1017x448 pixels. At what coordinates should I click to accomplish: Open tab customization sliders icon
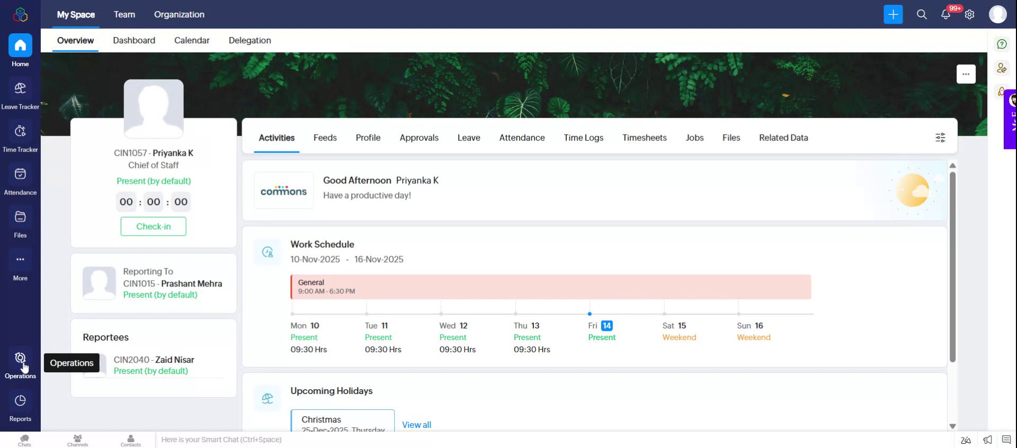pyautogui.click(x=940, y=138)
